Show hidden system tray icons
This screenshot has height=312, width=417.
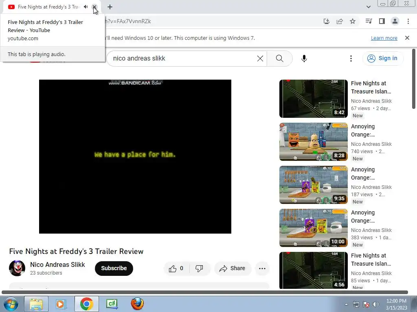(x=346, y=304)
